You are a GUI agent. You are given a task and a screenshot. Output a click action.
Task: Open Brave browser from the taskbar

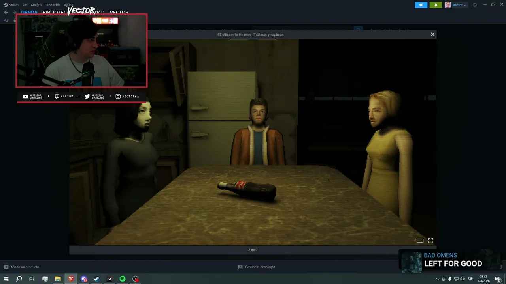71,279
